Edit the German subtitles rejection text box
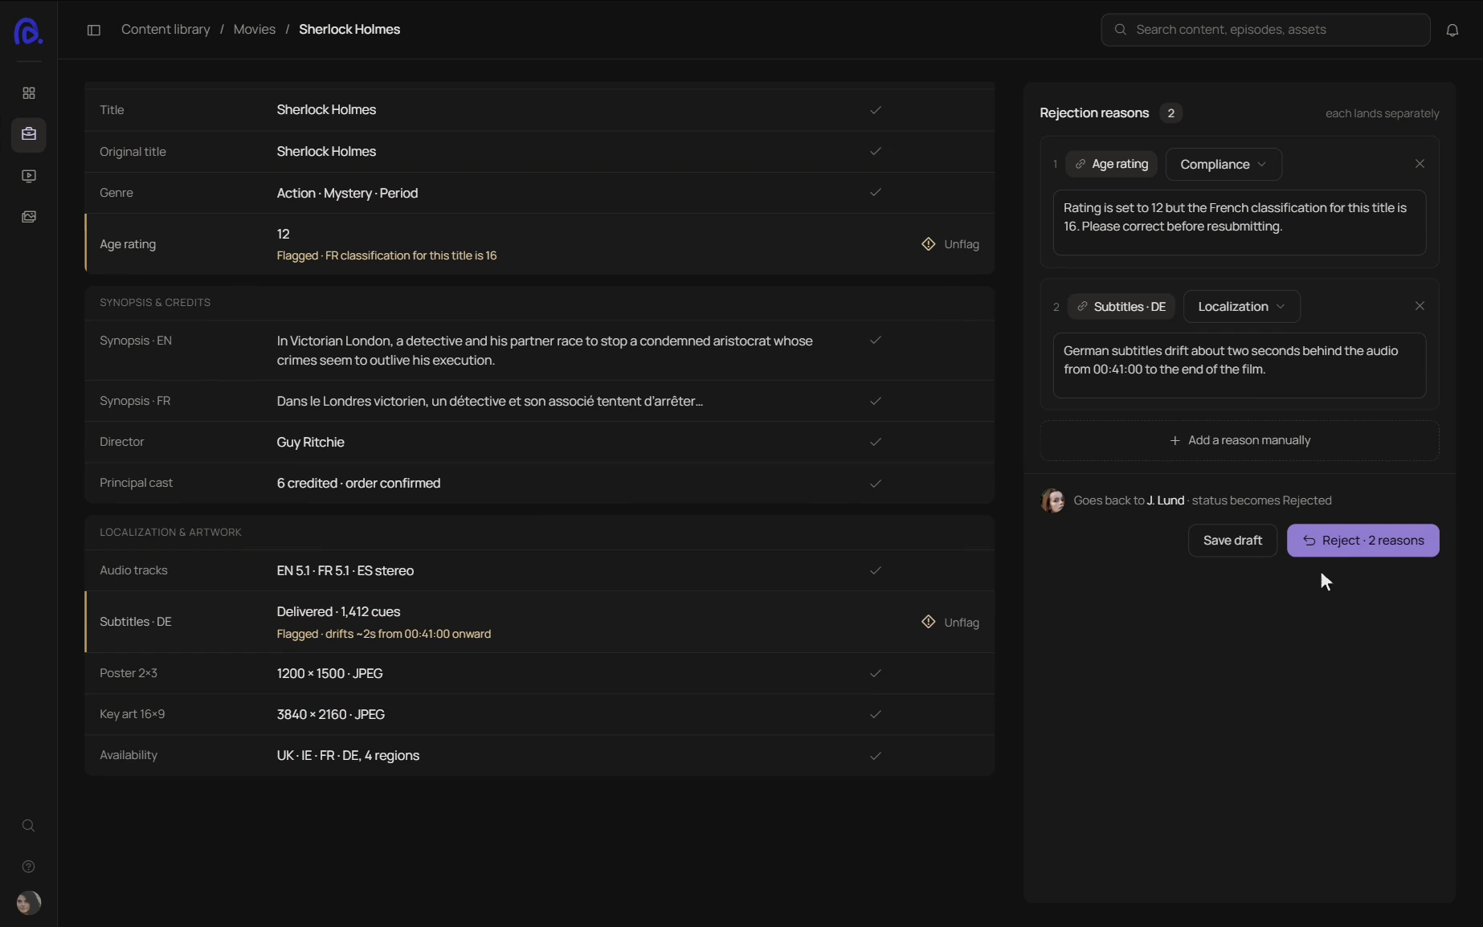Image resolution: width=1483 pixels, height=927 pixels. coord(1240,365)
